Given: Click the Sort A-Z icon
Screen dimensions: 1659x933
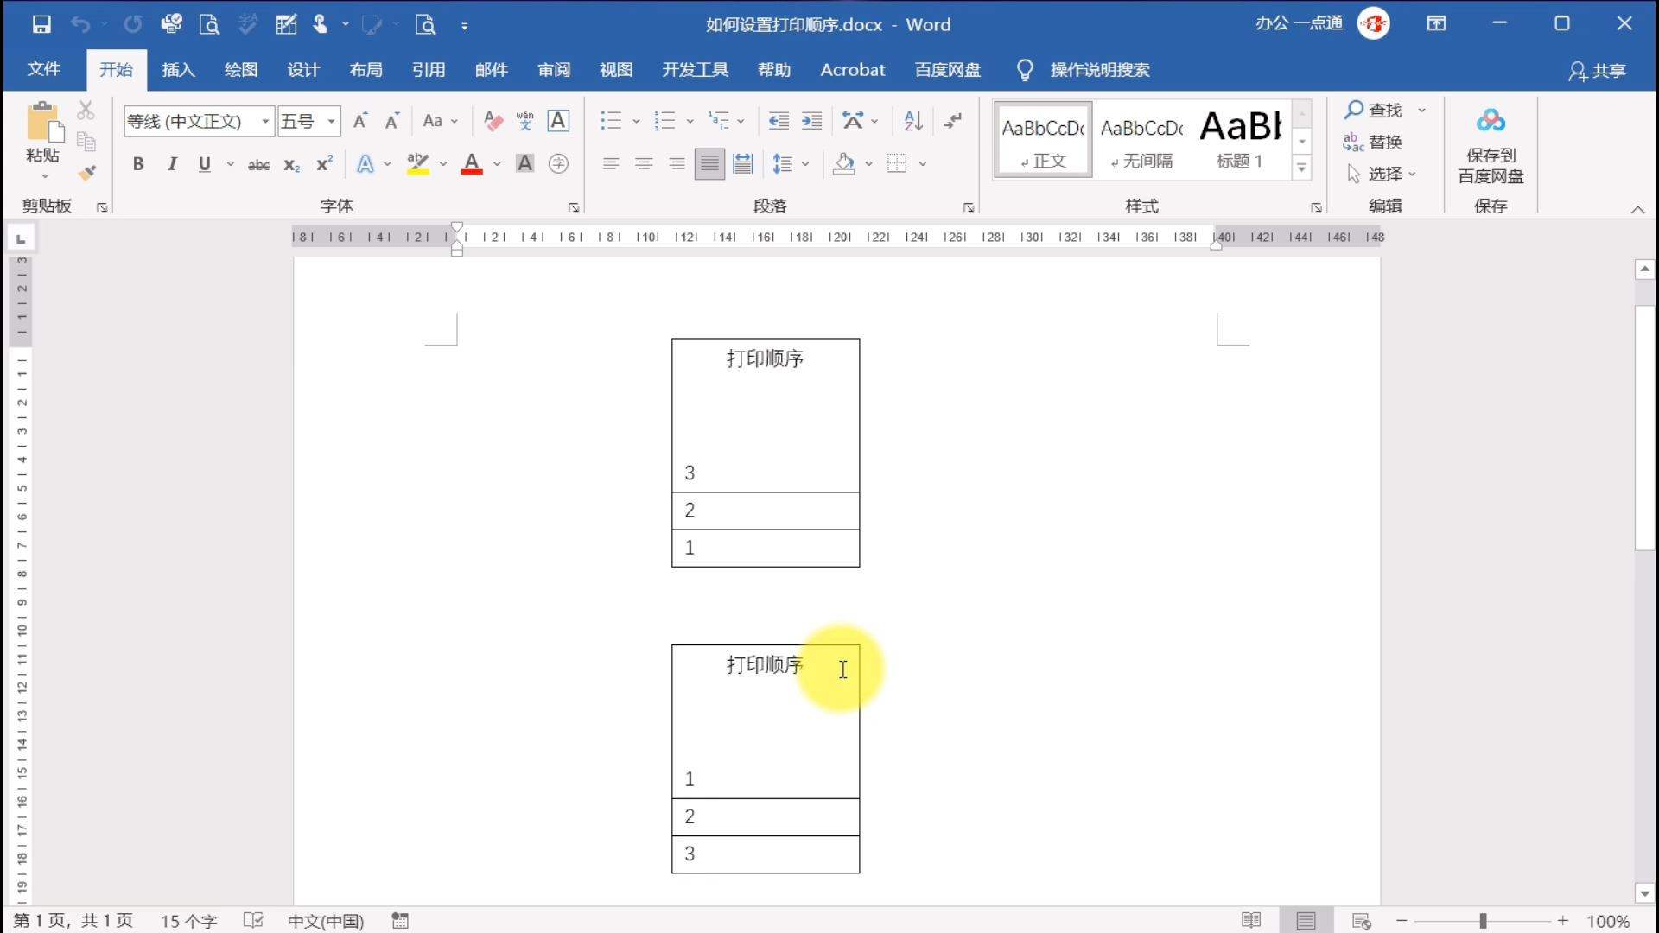Looking at the screenshot, I should click(x=913, y=121).
